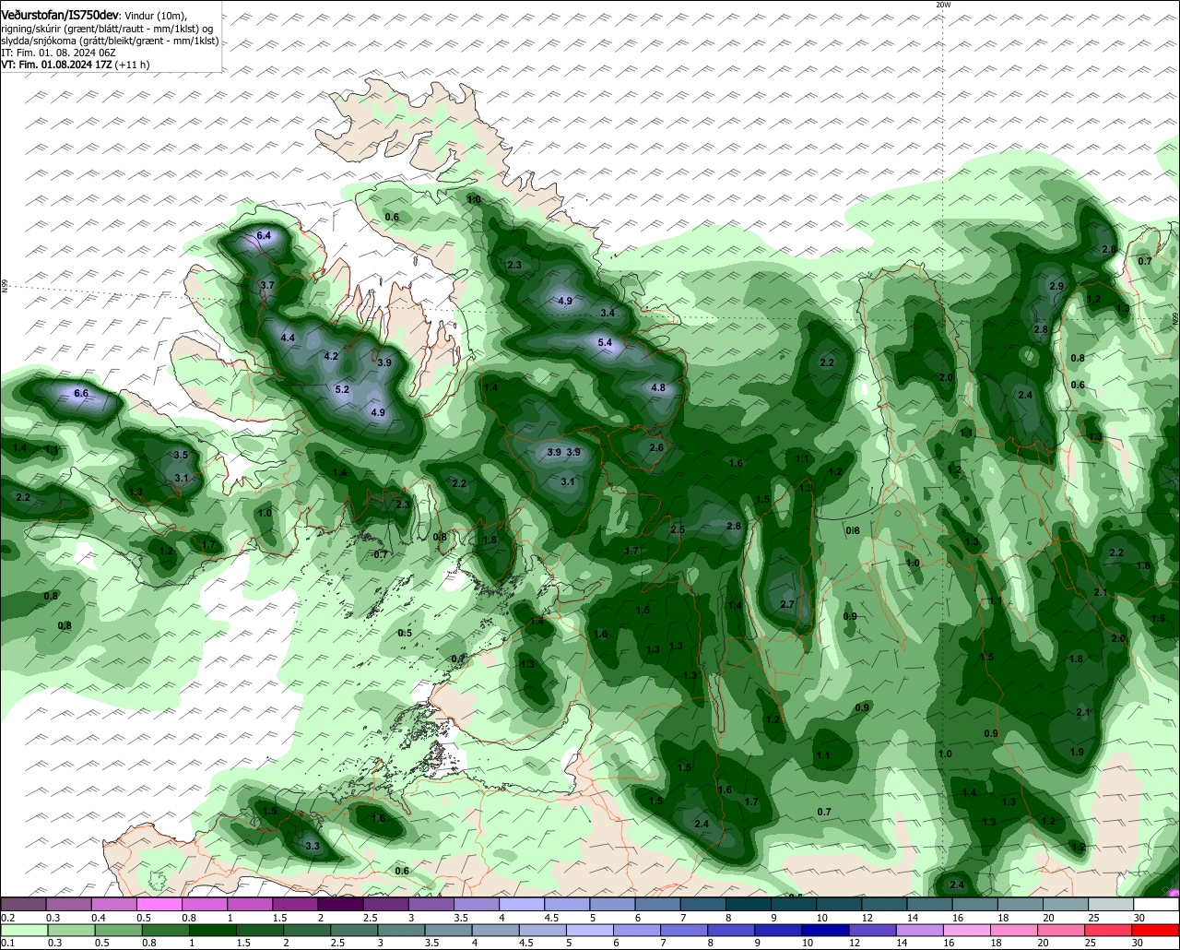Screen dimensions: 1180x950
Task: Click the pale gray 25 snow legend swatch
Action: (1111, 905)
